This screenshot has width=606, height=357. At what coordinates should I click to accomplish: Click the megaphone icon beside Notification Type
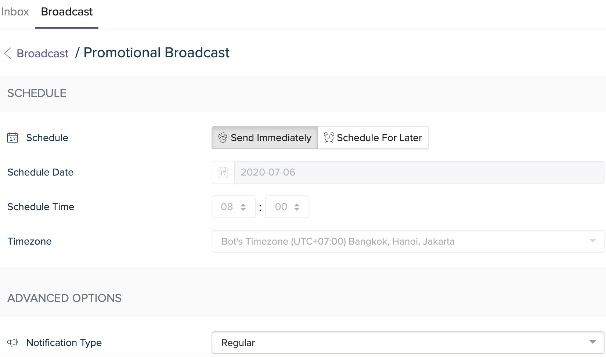coord(12,343)
